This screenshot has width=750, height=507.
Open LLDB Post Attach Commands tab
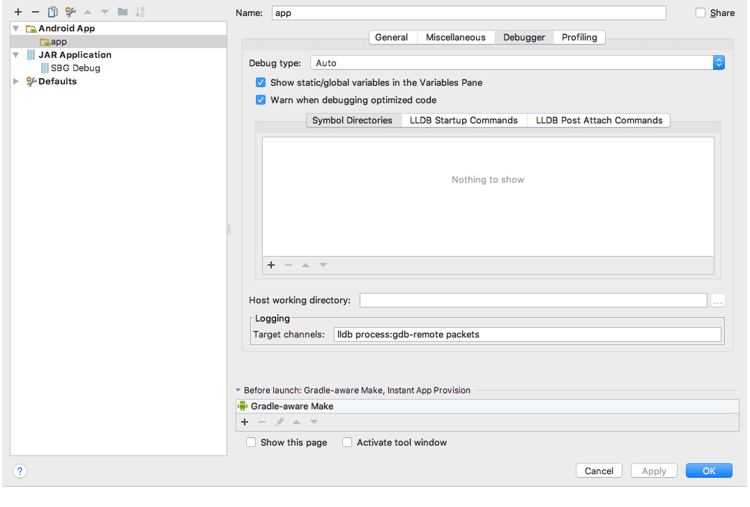599,121
